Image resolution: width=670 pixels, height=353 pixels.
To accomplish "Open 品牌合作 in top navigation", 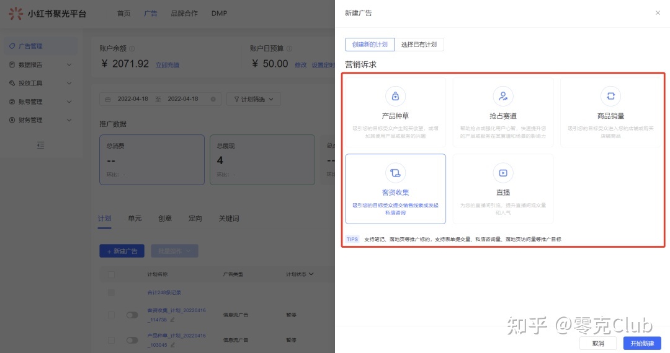I will [184, 13].
